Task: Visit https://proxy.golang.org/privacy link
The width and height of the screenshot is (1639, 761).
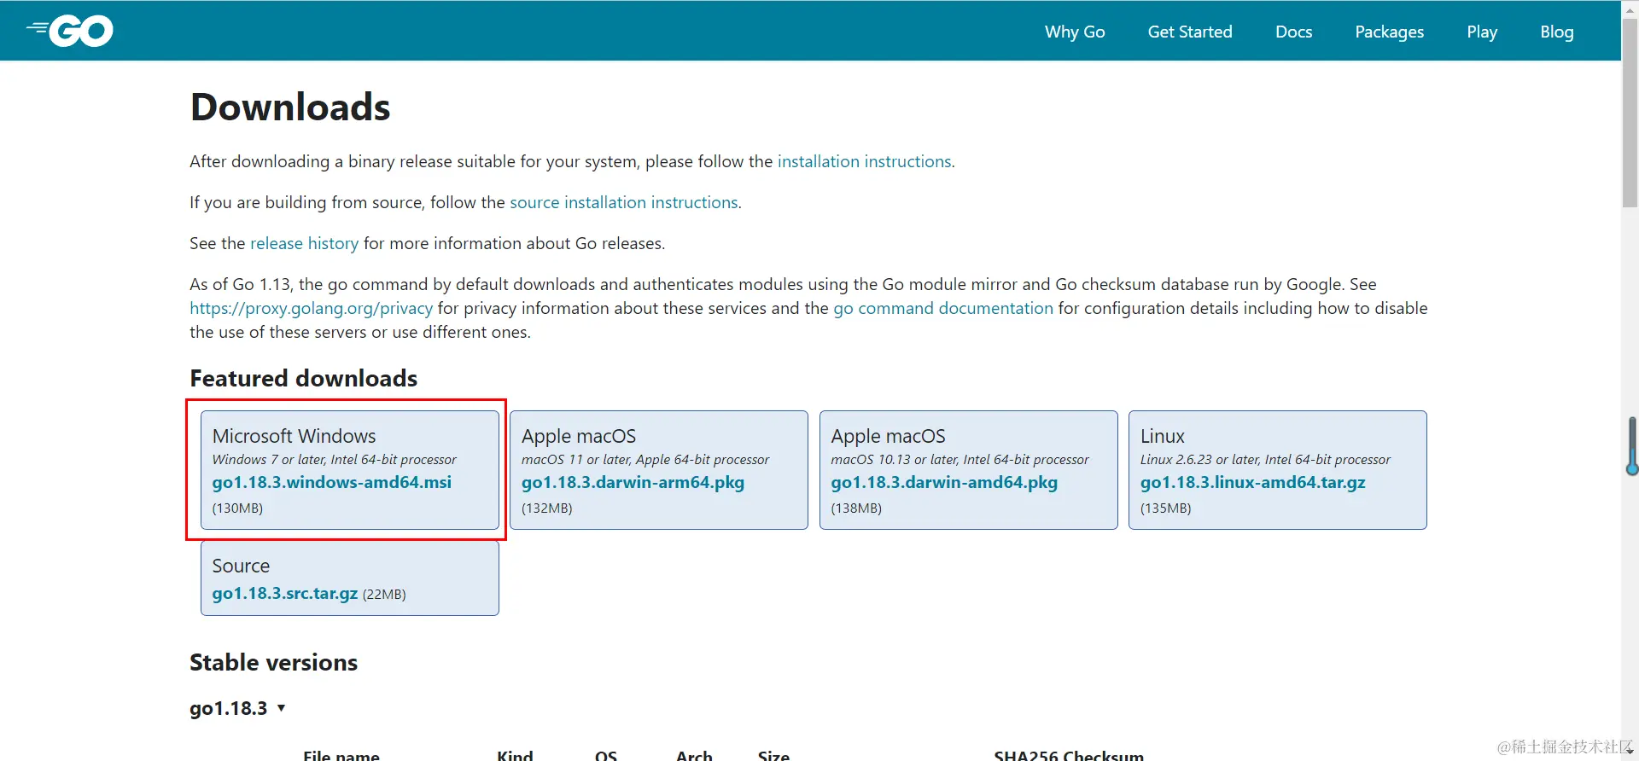Action: pos(311,308)
